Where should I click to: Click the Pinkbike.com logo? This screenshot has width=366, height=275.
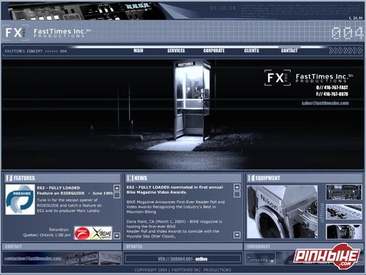327,256
